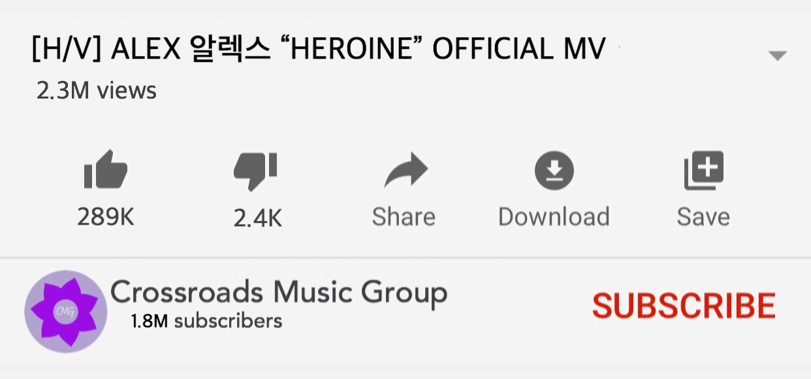Viewport: 811px width, 379px height.
Task: Click the Share text label
Action: (x=404, y=217)
